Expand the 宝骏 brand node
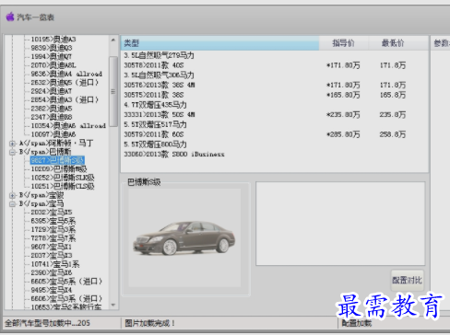The image size is (450, 335). click(x=12, y=195)
